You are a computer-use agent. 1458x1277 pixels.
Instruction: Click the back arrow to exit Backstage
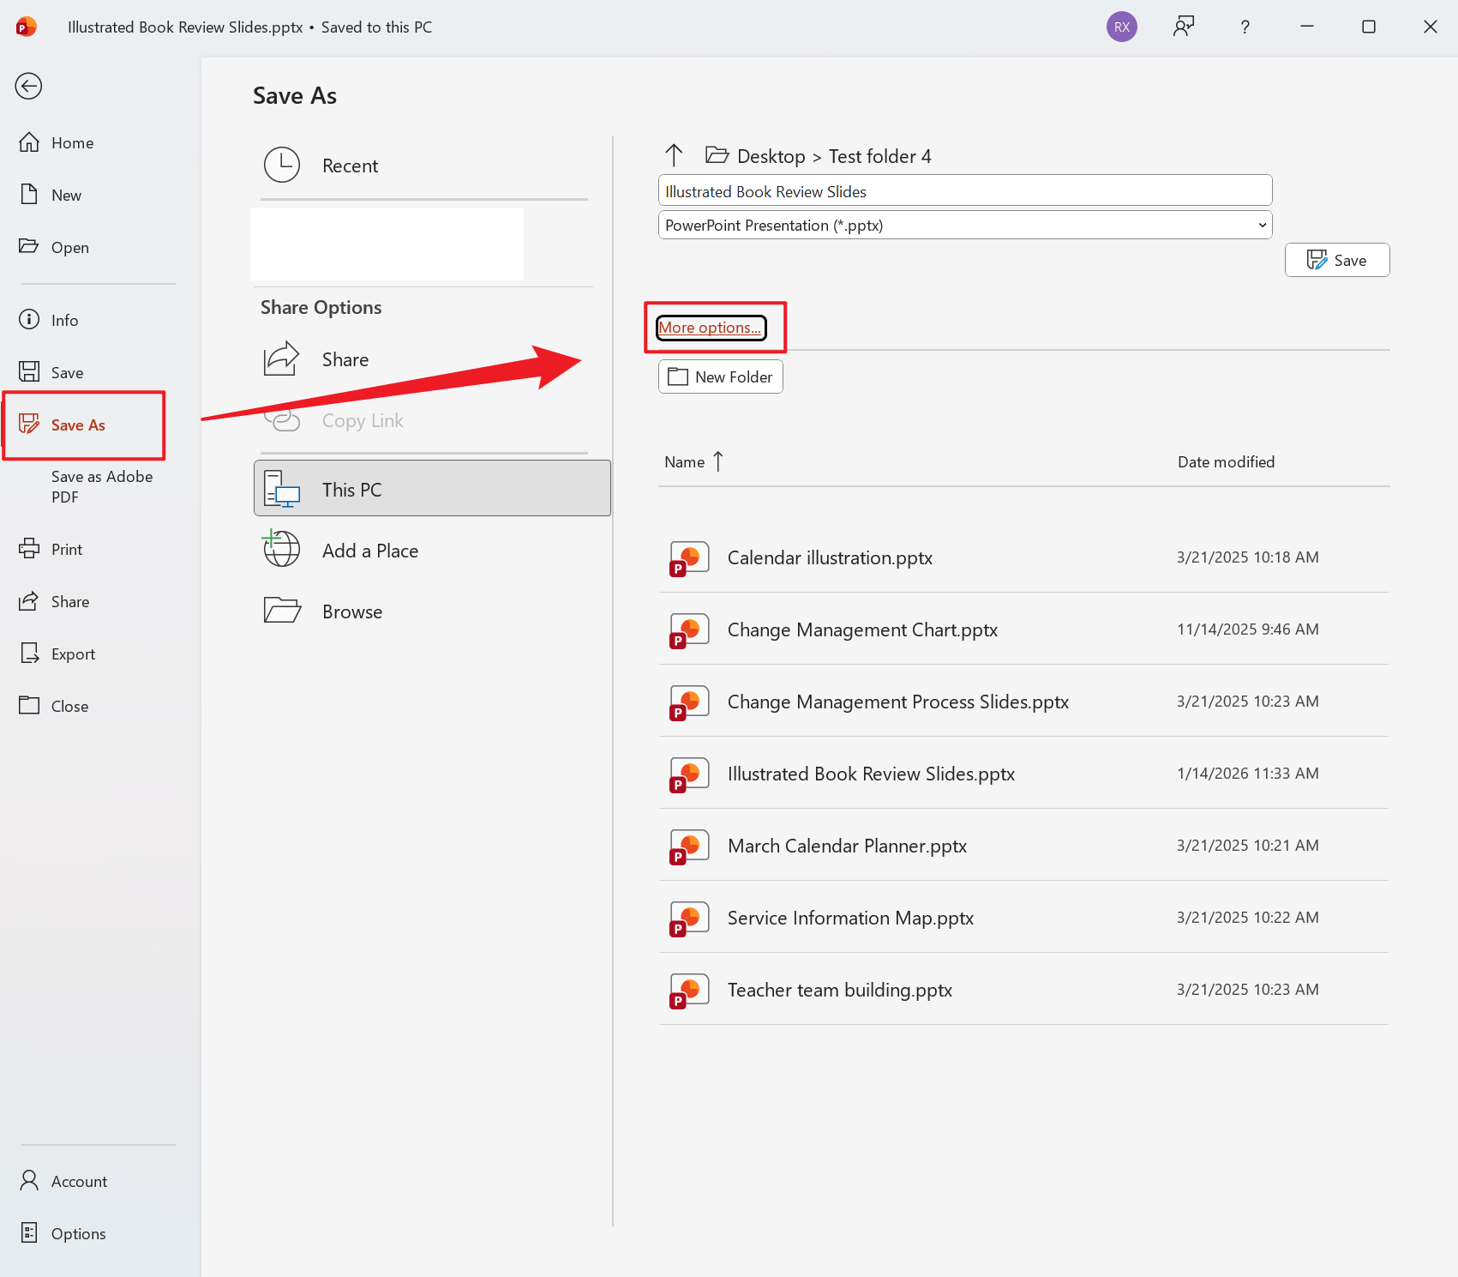click(28, 86)
